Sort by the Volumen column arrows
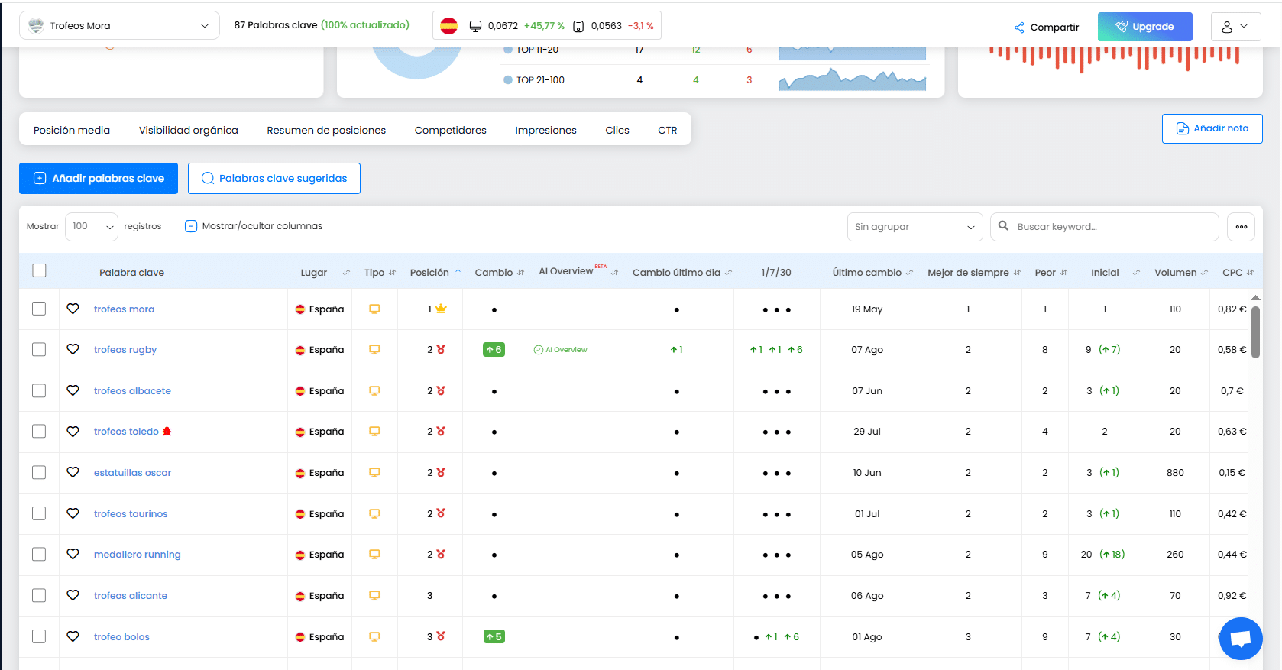The height and width of the screenshot is (670, 1282). (1204, 273)
